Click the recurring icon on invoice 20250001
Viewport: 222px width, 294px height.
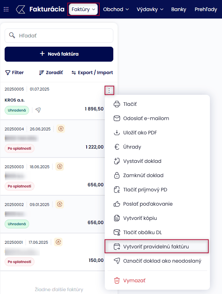pyautogui.click(x=58, y=242)
